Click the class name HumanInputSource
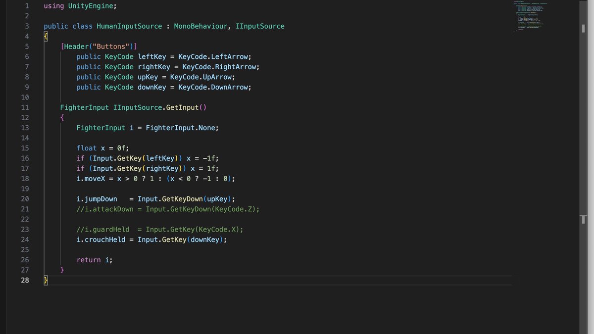This screenshot has height=334, width=594. click(129, 26)
